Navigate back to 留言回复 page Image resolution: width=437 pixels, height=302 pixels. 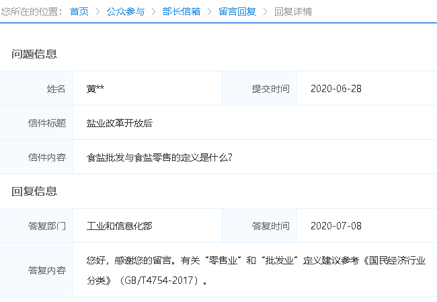(237, 11)
